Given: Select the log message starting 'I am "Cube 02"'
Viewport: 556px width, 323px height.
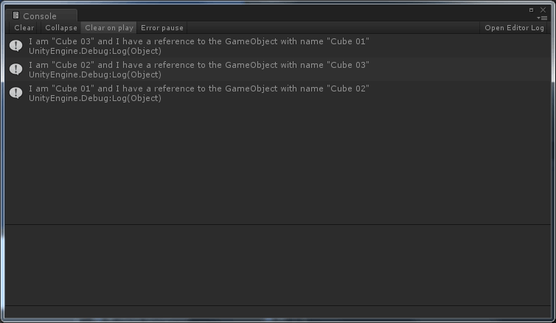Looking at the screenshot, I should tap(278, 69).
